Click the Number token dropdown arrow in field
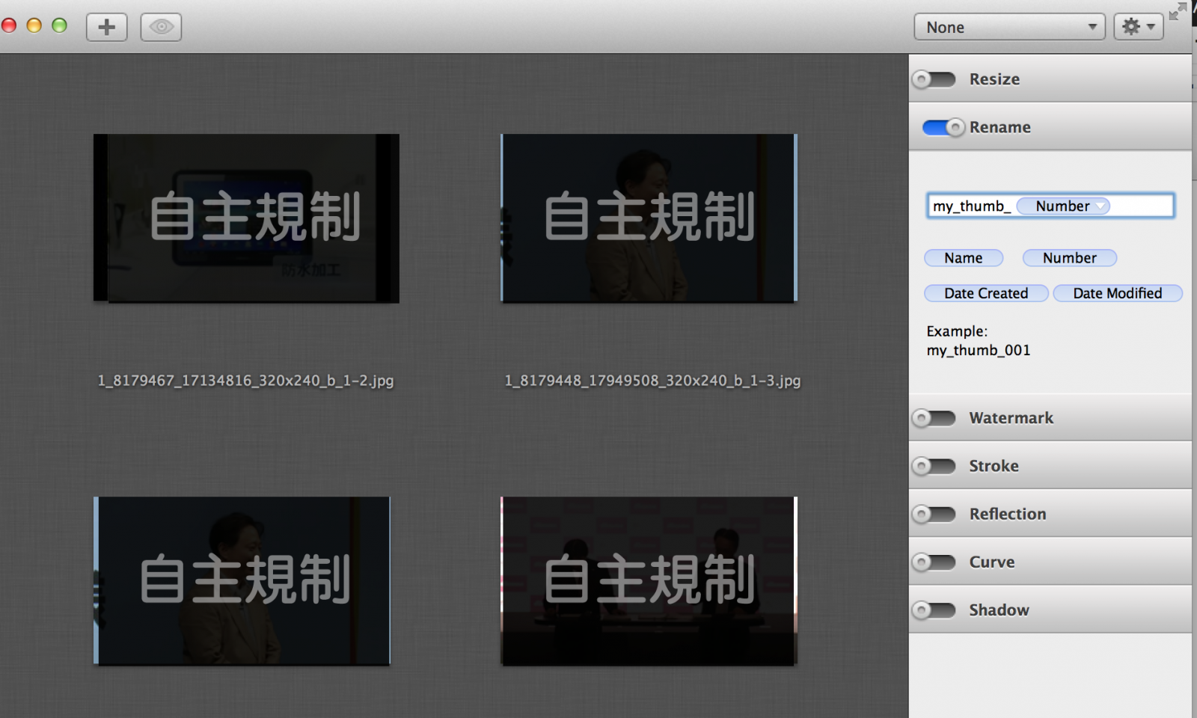 click(x=1100, y=206)
